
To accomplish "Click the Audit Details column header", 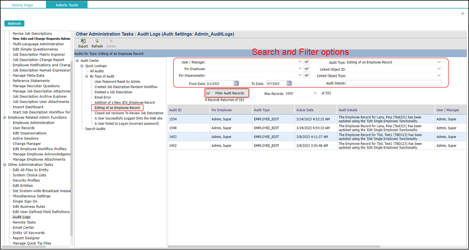I will pos(386,110).
